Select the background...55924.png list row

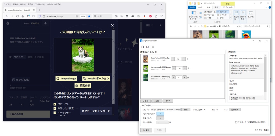tap(182, 68)
